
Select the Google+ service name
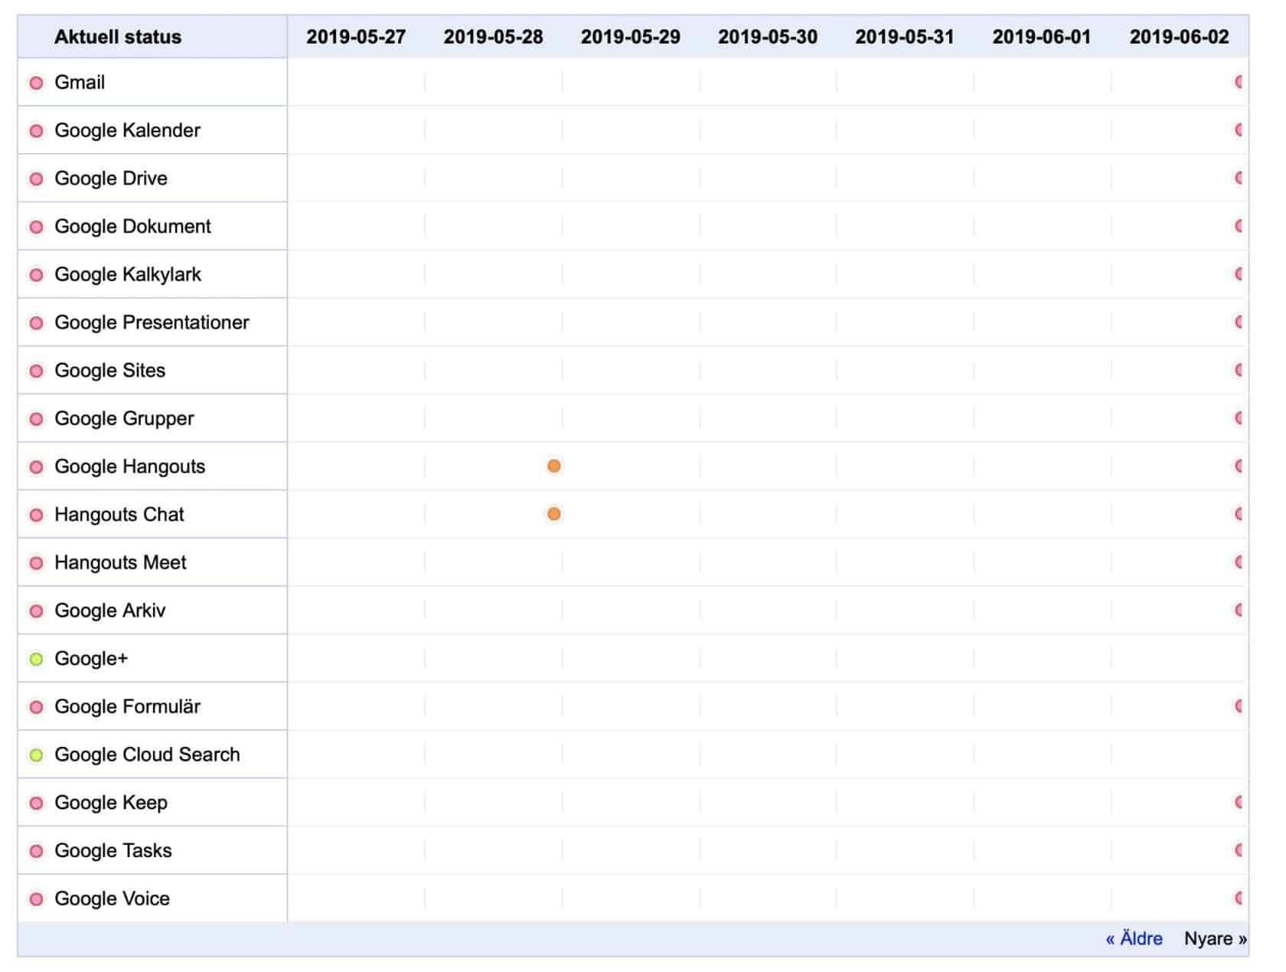(x=91, y=659)
